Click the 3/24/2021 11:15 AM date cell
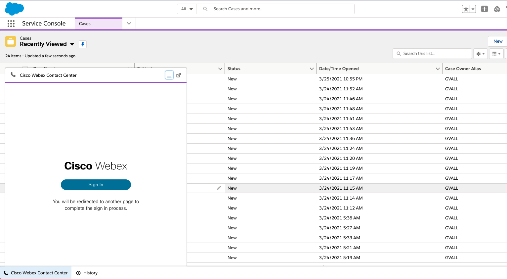The width and height of the screenshot is (507, 279). coord(341,188)
